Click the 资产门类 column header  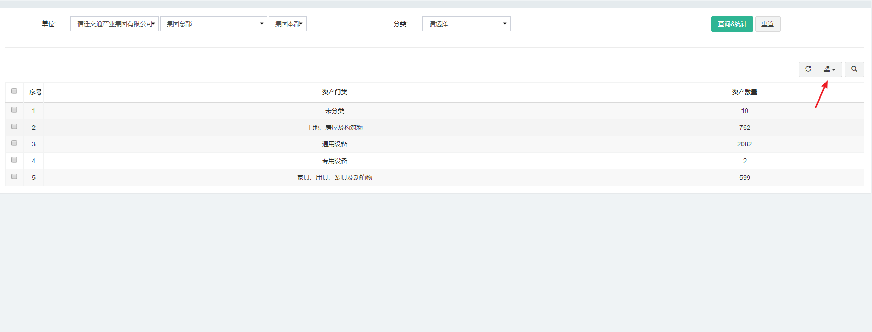(x=335, y=92)
